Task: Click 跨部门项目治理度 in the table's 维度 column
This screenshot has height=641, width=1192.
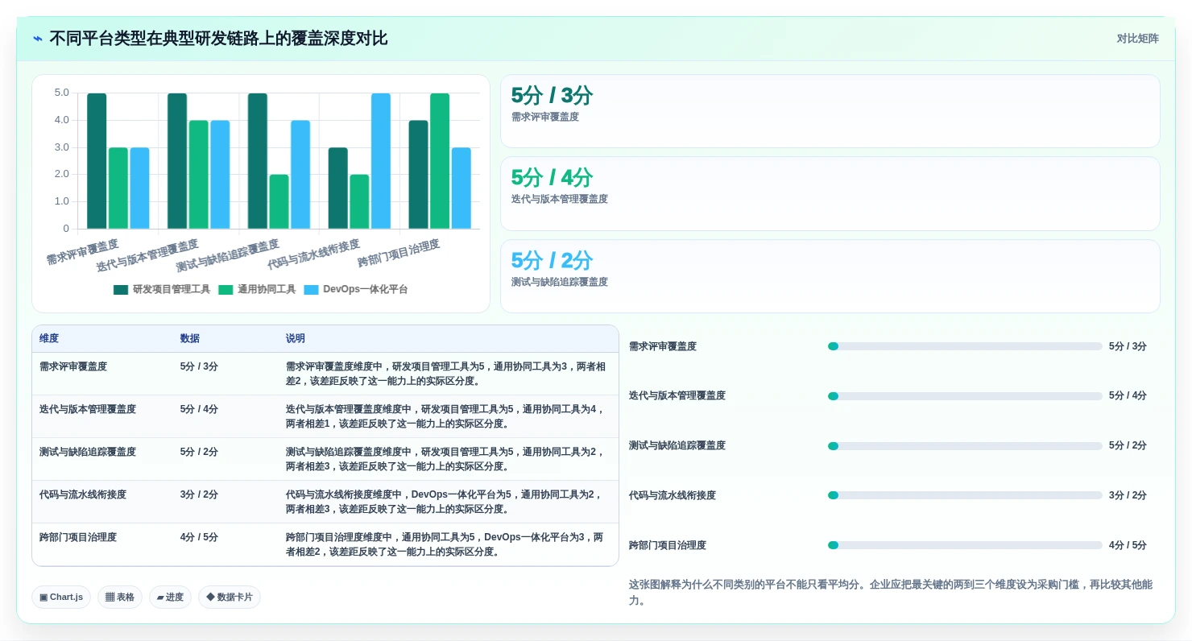Action: [78, 537]
